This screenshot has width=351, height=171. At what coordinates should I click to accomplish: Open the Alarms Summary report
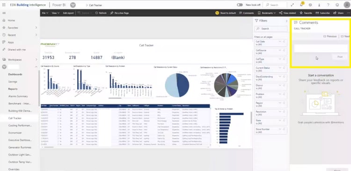pos(18,96)
